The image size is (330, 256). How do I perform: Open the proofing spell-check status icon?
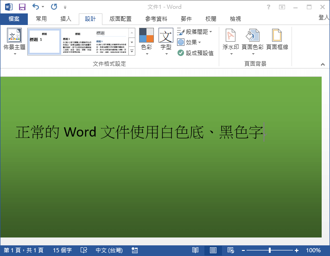coord(84,250)
